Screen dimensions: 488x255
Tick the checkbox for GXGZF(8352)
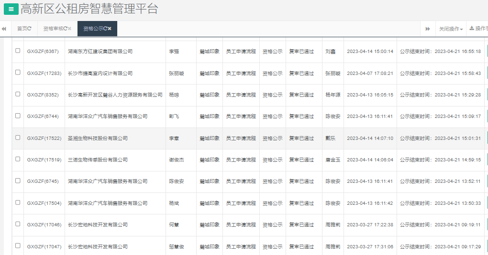18,94
